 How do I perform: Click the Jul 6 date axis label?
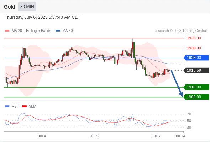pos(156,136)
